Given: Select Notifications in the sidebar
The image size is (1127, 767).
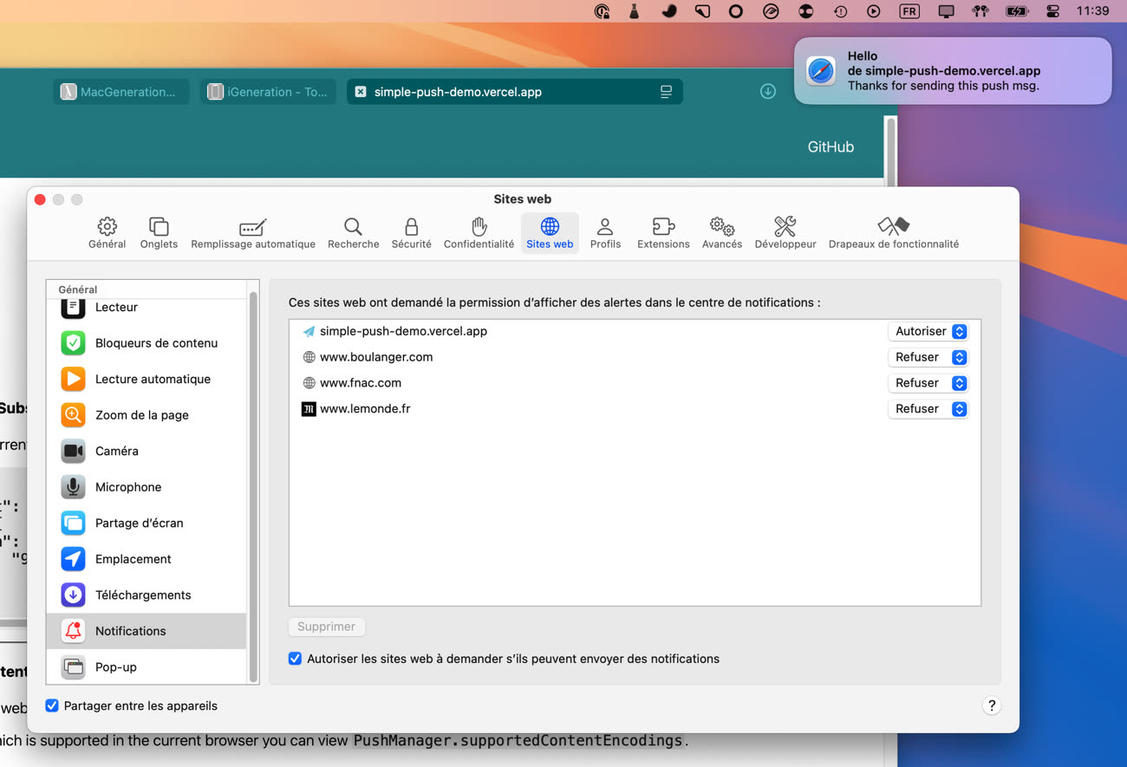Looking at the screenshot, I should point(147,631).
